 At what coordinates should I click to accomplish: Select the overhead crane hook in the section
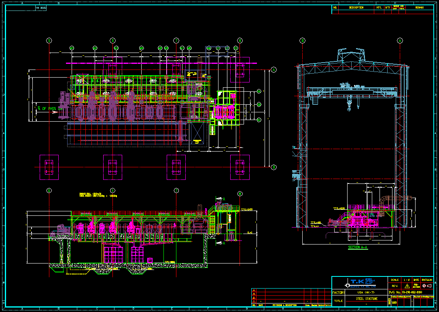tap(348, 106)
